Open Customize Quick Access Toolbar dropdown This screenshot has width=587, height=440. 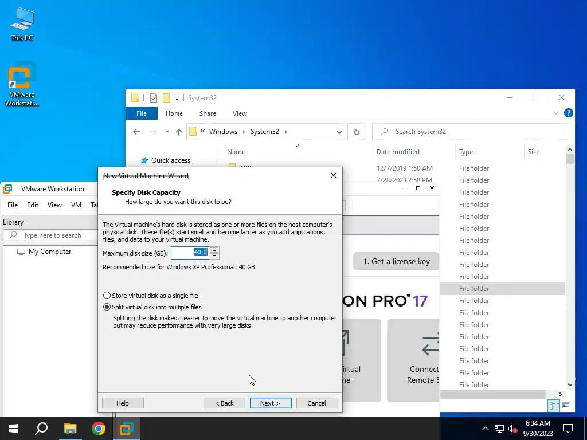pyautogui.click(x=177, y=99)
